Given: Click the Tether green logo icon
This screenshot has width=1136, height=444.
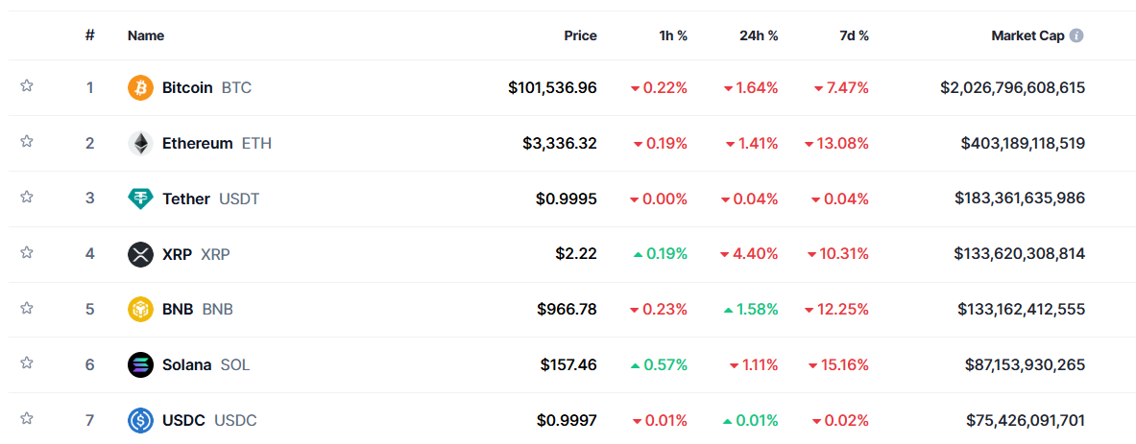Looking at the screenshot, I should (140, 199).
